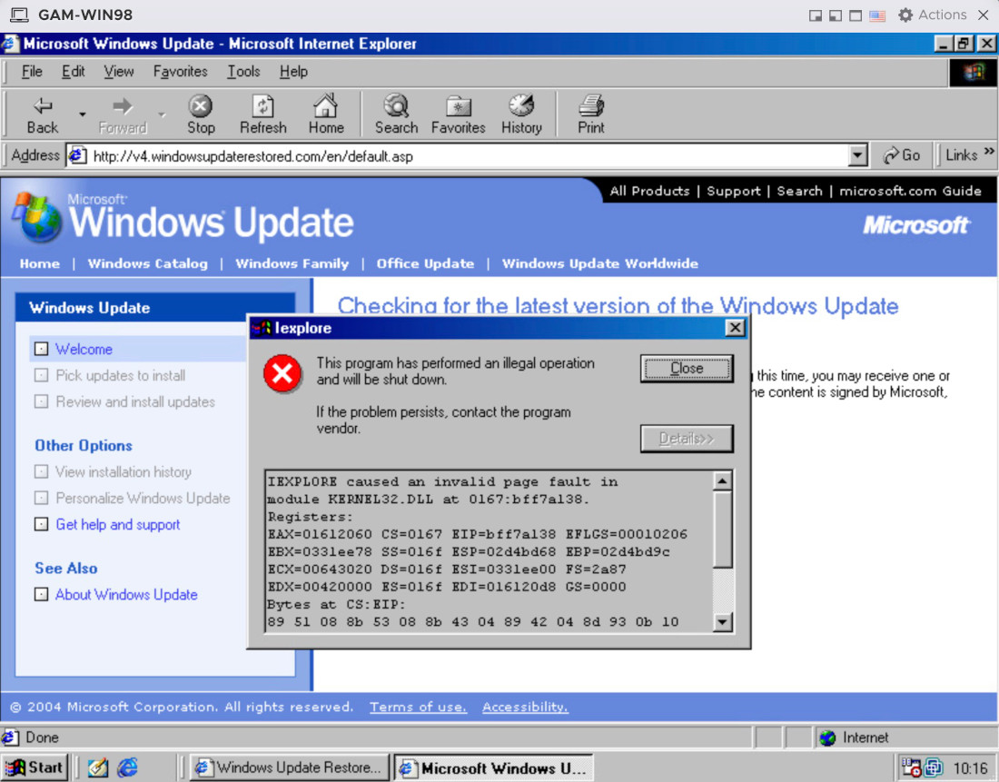Select Windows Catalog in the navigation bar
The width and height of the screenshot is (999, 782).
tap(147, 263)
